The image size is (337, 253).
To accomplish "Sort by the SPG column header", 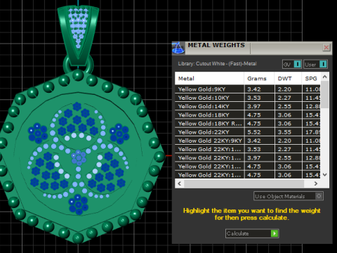I will [311, 79].
